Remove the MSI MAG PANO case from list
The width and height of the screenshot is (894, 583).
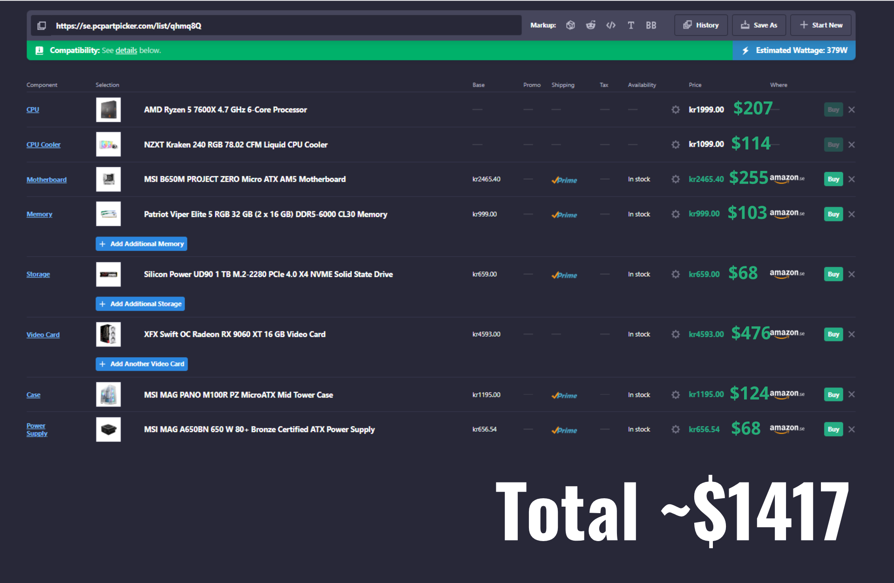(852, 394)
